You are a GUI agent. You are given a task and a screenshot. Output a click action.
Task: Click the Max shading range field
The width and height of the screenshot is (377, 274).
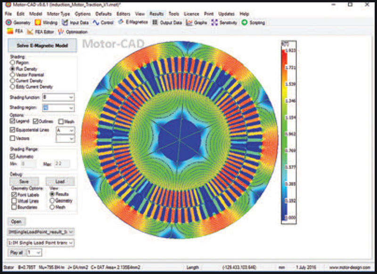pos(62,164)
